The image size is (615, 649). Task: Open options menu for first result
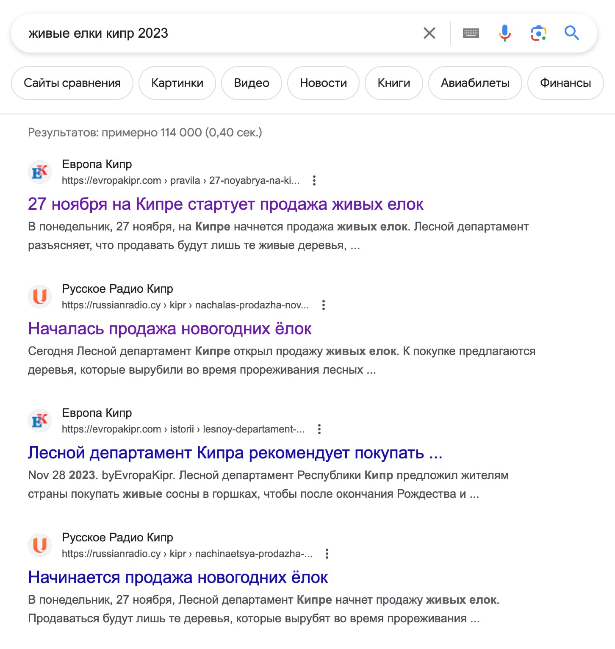pyautogui.click(x=314, y=180)
